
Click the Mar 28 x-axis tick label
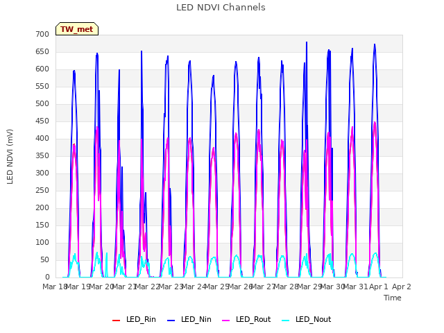coord(286,287)
